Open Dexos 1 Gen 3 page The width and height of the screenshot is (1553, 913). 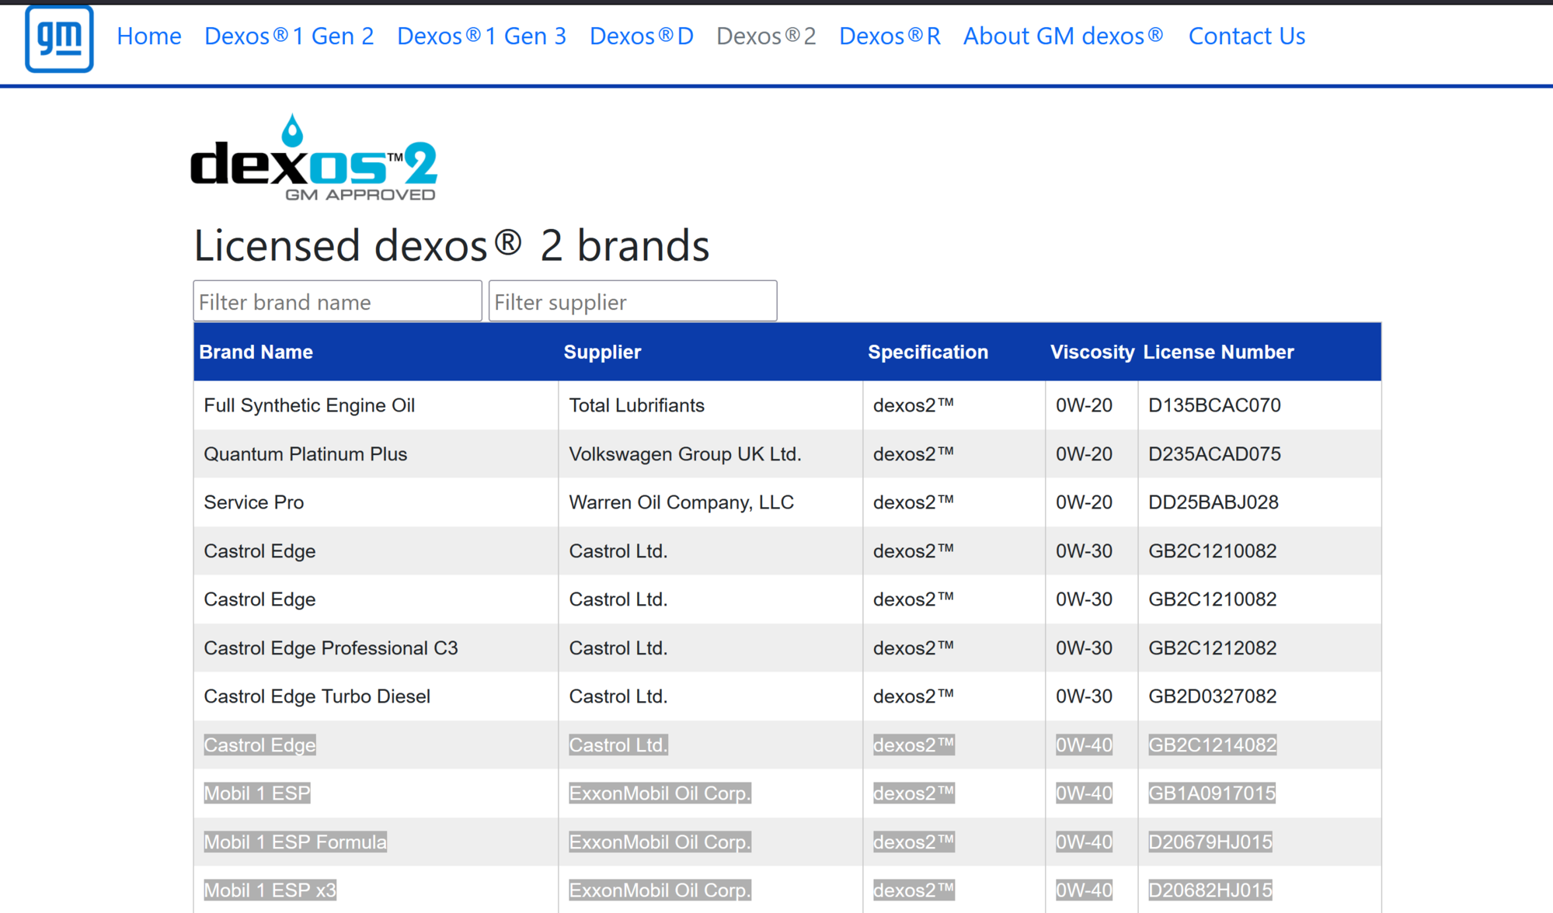click(x=482, y=36)
